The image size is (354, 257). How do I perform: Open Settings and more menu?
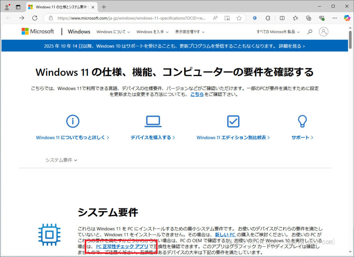tap(335, 18)
